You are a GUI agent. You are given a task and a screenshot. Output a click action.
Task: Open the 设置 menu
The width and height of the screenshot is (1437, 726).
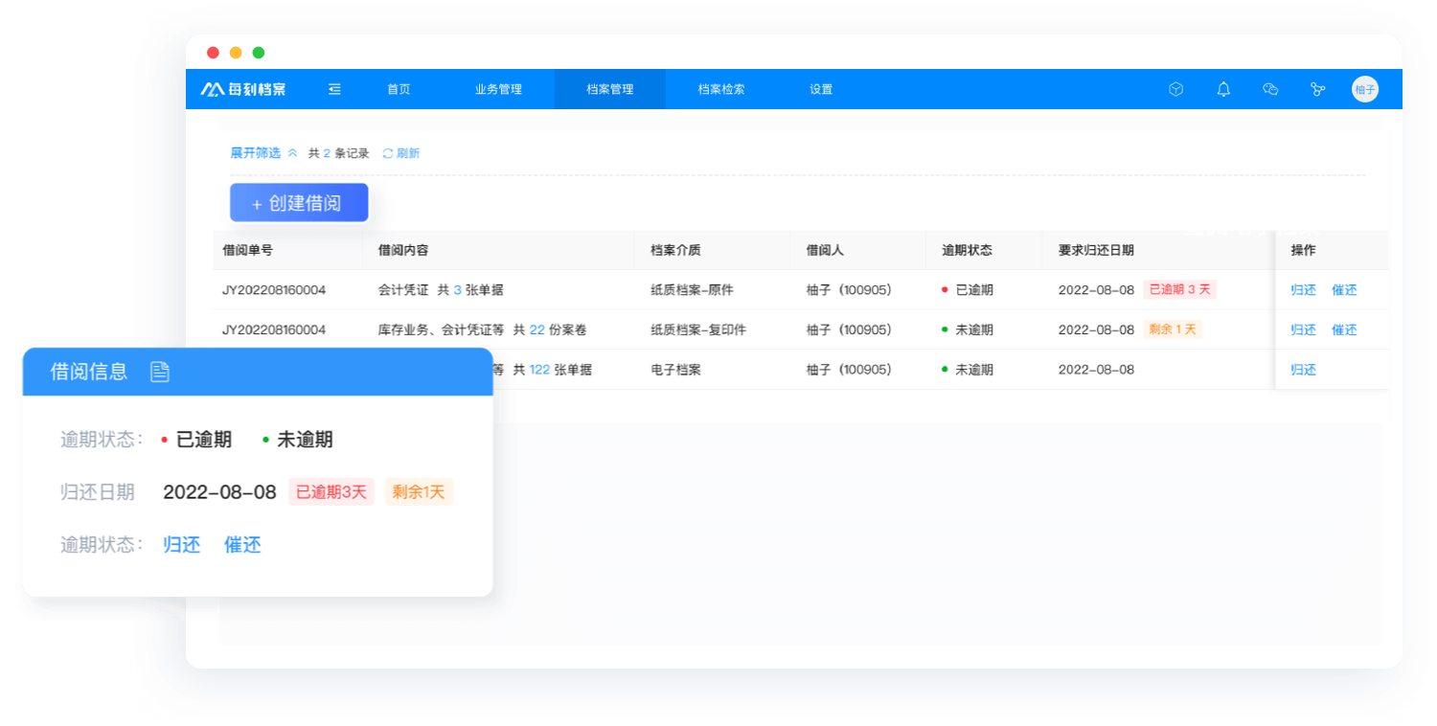point(820,89)
